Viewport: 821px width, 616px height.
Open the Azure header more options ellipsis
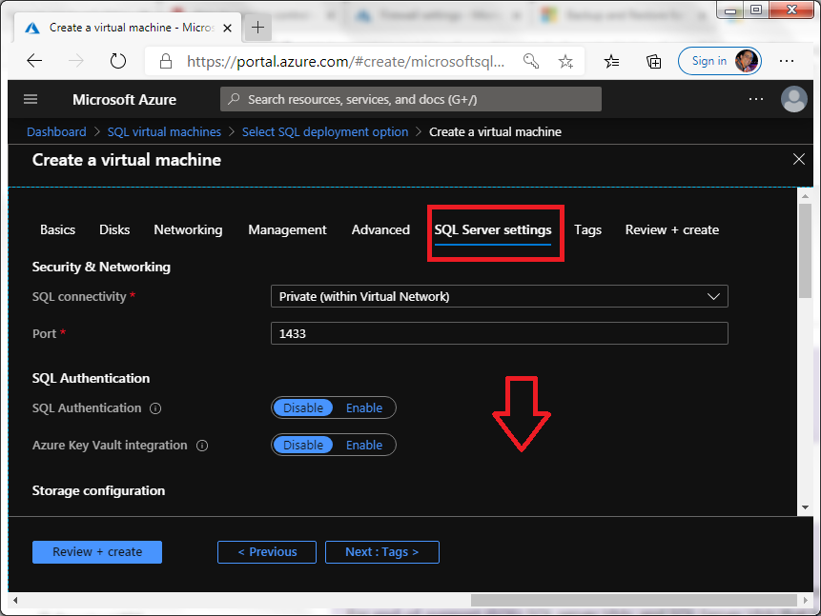pyautogui.click(x=756, y=99)
